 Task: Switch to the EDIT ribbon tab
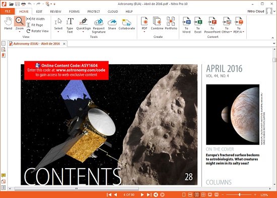39,12
